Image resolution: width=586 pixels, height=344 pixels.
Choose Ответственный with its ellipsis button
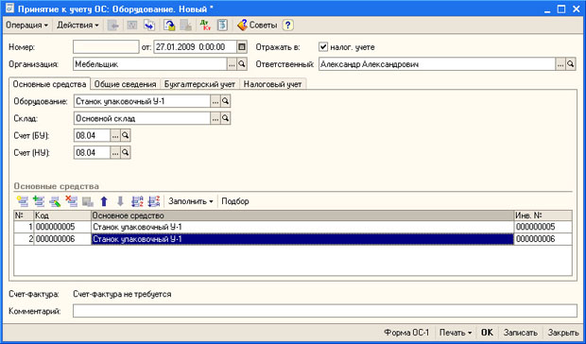click(560, 64)
